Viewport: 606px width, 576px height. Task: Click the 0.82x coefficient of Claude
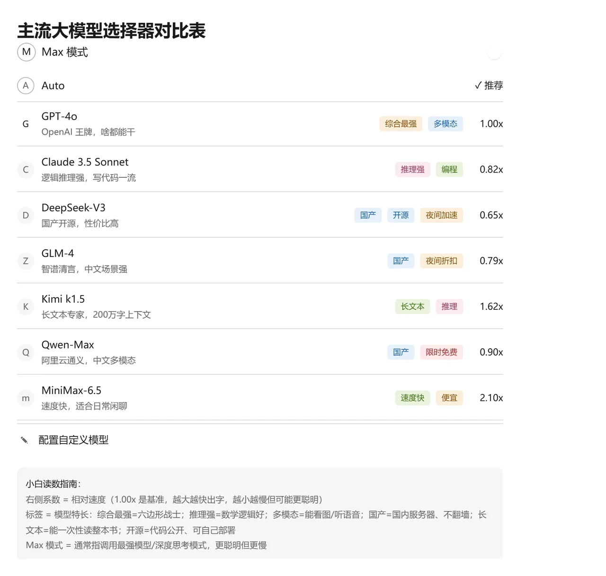pyautogui.click(x=491, y=169)
